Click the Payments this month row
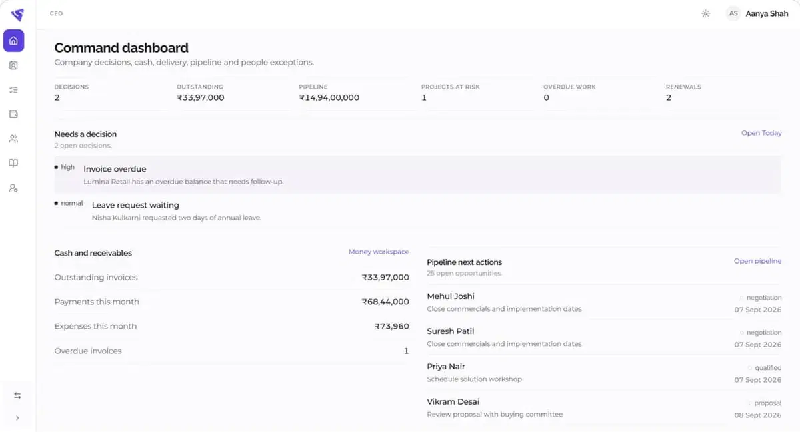 coord(231,302)
